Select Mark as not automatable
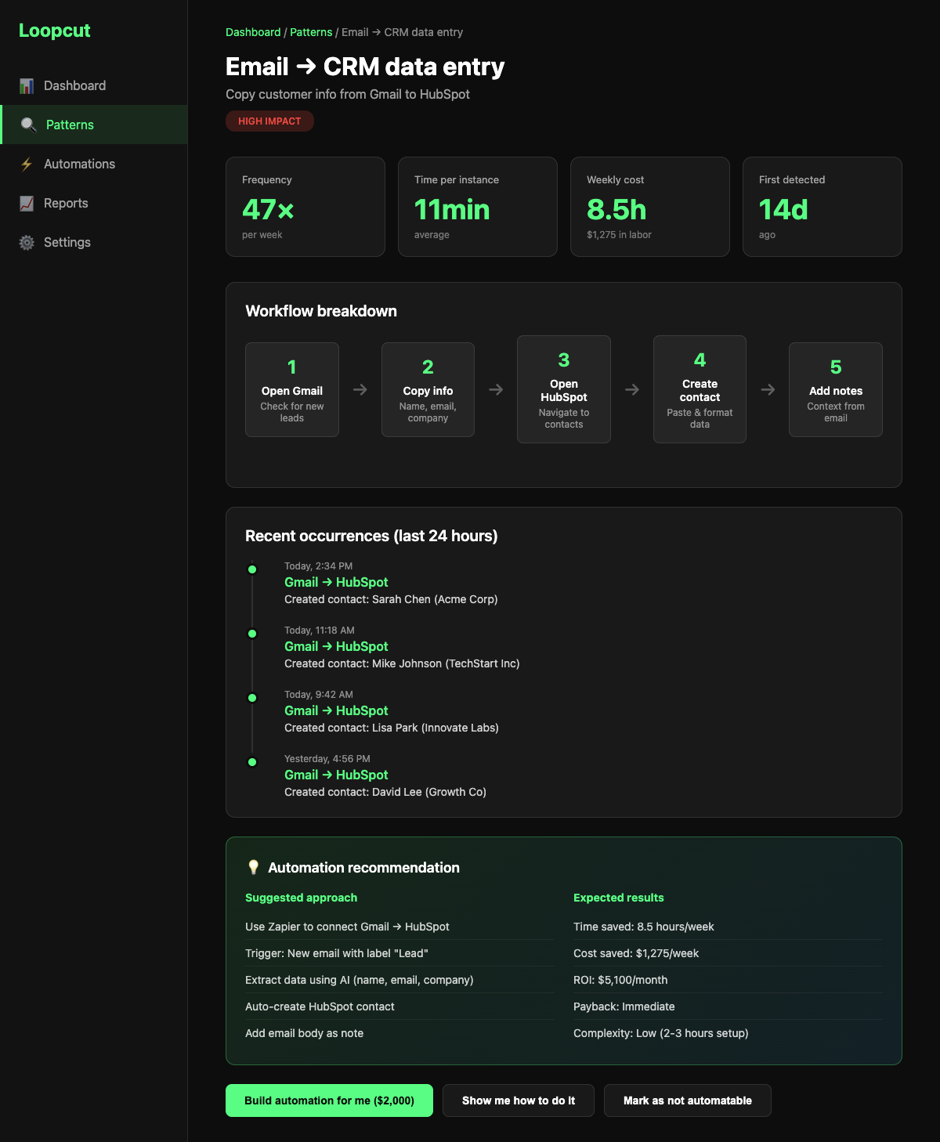940x1142 pixels. (x=687, y=1100)
